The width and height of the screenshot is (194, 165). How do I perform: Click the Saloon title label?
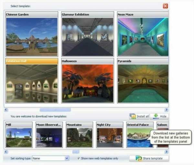tap(162, 125)
